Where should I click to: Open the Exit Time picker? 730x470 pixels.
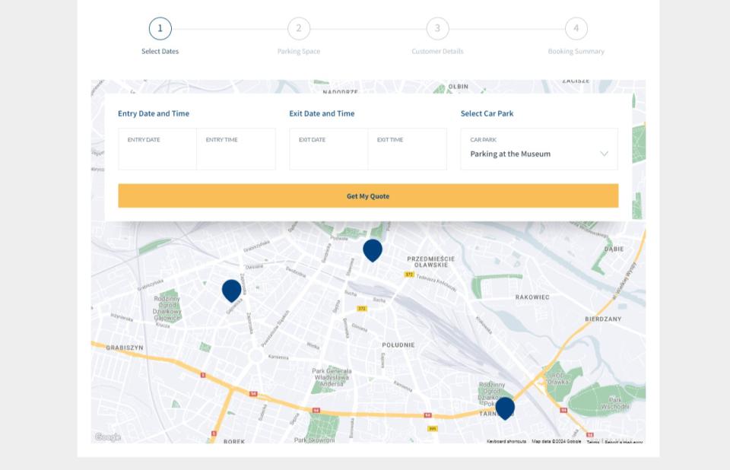coord(407,149)
